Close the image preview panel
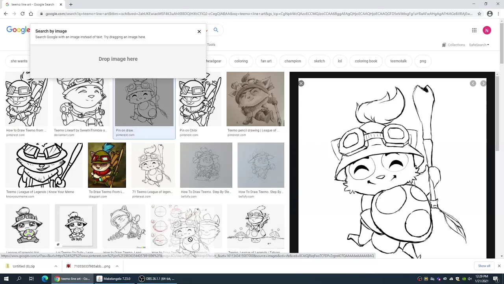This screenshot has height=284, width=504. 301,83
